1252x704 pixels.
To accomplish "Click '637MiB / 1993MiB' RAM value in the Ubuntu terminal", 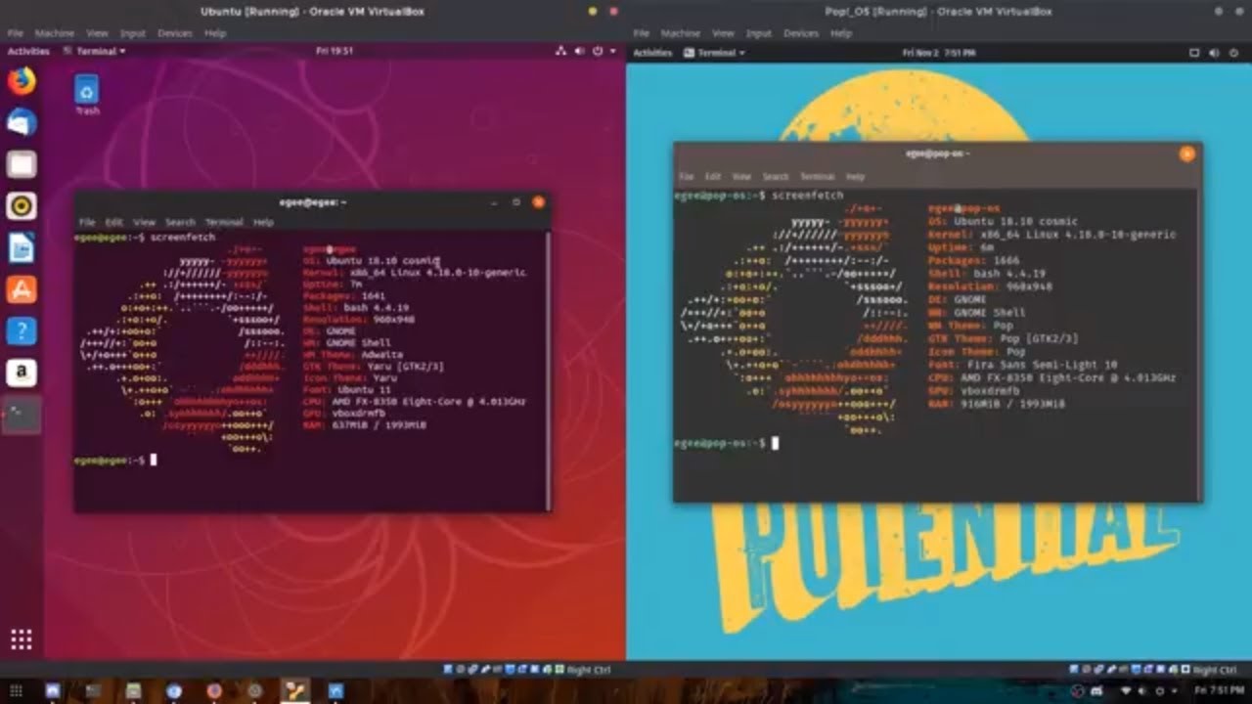I will tap(380, 425).
